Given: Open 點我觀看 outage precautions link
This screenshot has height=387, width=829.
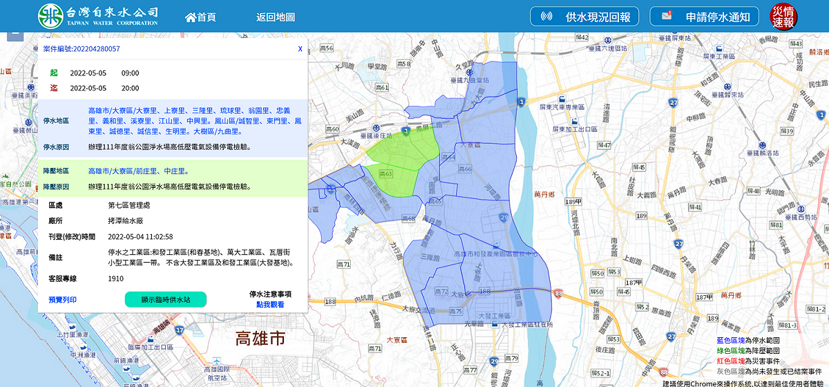Looking at the screenshot, I should (270, 304).
